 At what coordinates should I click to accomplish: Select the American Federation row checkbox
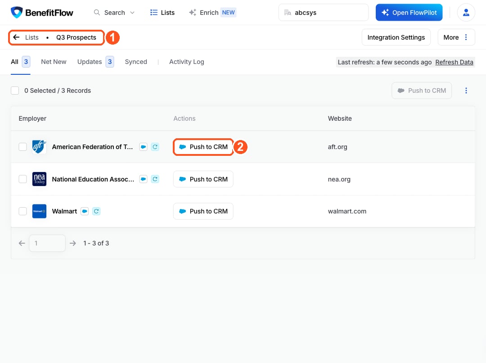point(22,147)
